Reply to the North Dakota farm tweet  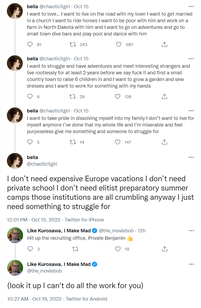[30, 44]
